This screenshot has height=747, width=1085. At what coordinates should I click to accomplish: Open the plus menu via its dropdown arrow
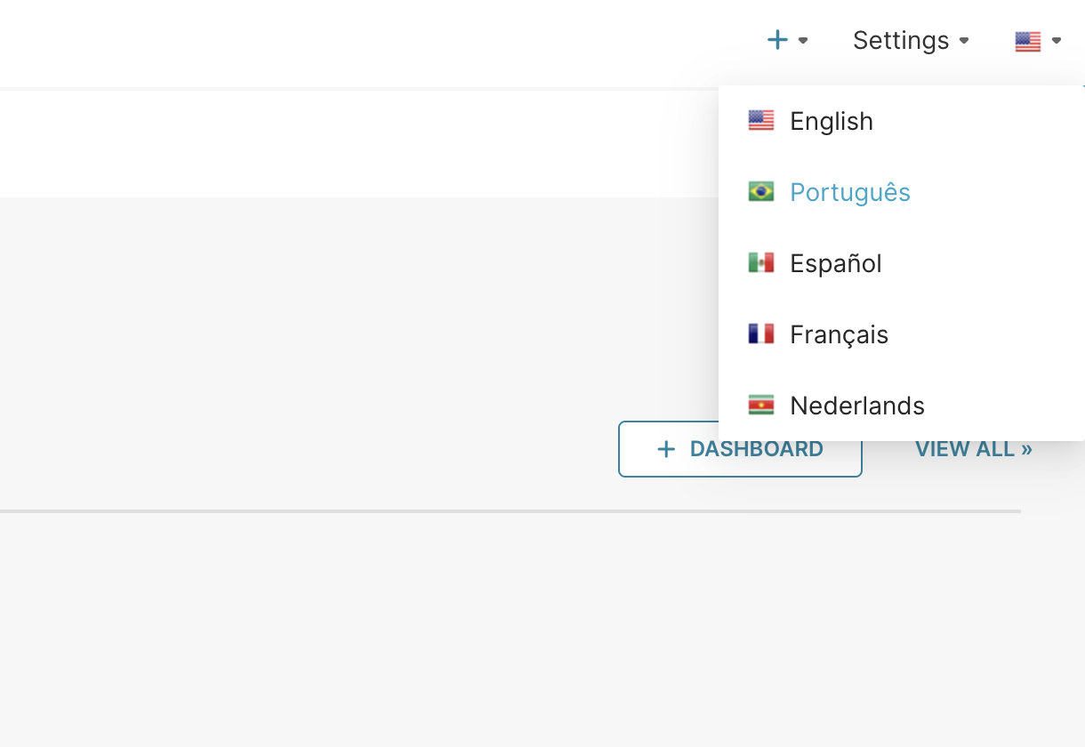tap(803, 42)
